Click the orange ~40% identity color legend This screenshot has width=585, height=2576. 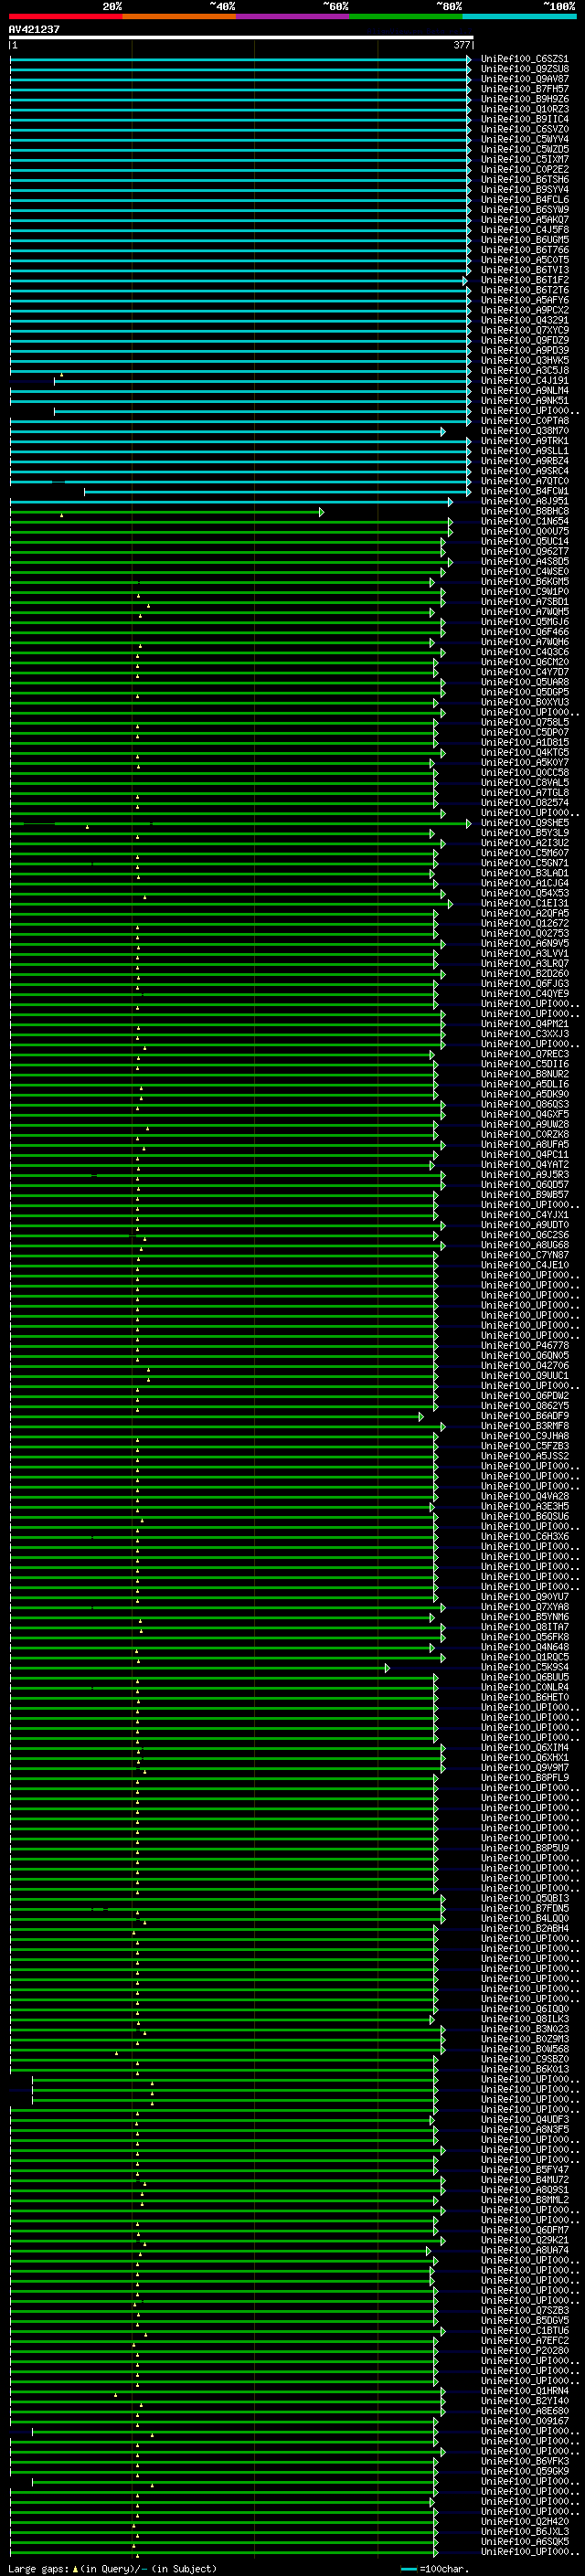click(179, 16)
